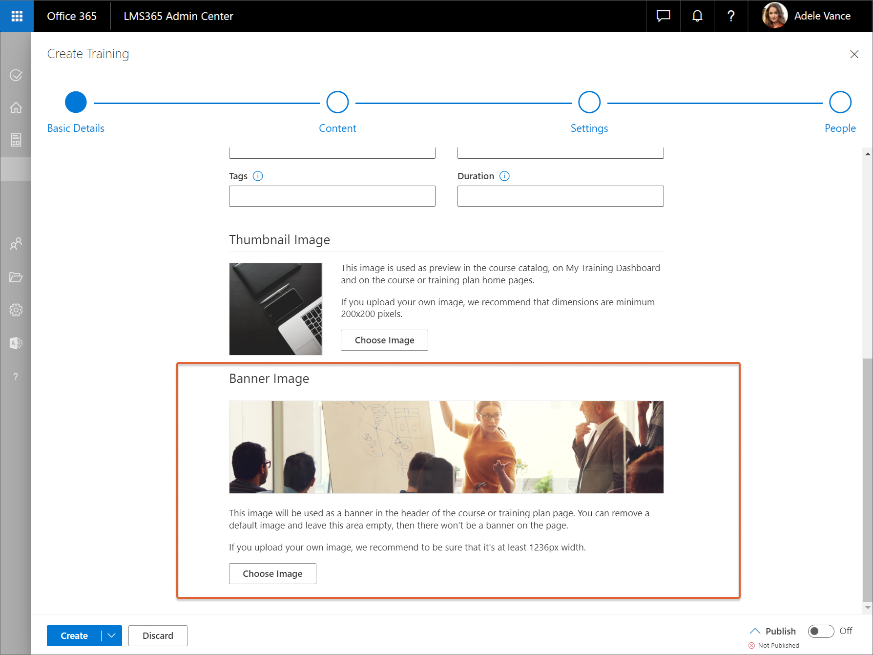Show info tooltip next to Tags

pos(258,176)
